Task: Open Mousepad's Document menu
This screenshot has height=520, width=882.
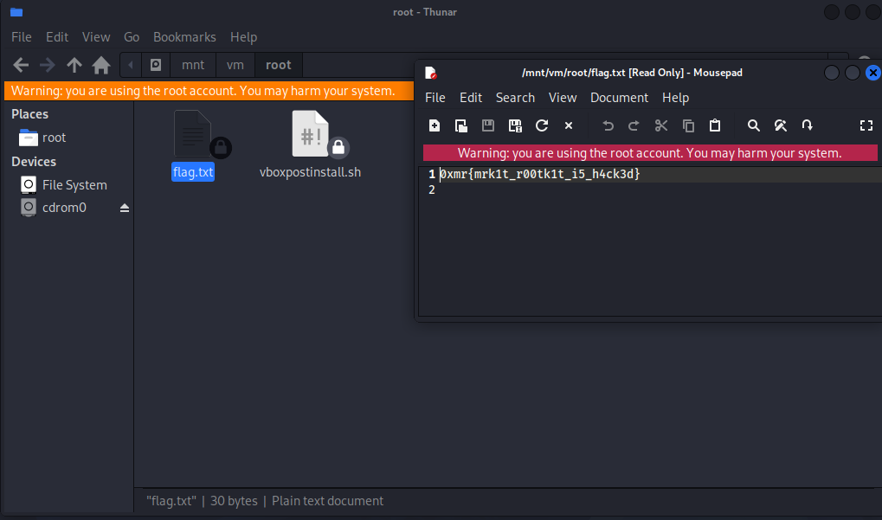Action: coord(619,98)
